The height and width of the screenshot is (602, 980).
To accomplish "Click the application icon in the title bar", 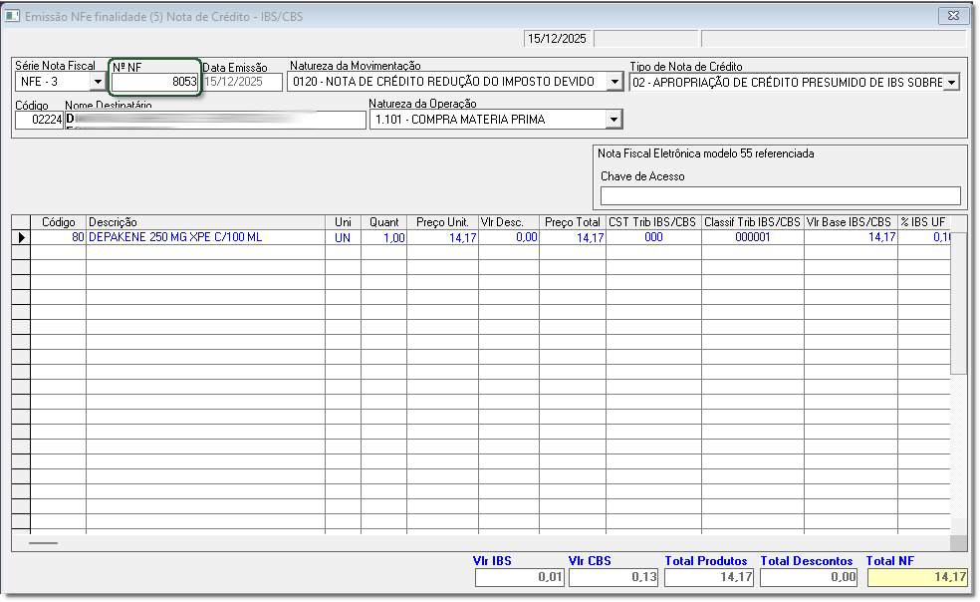I will (12, 16).
